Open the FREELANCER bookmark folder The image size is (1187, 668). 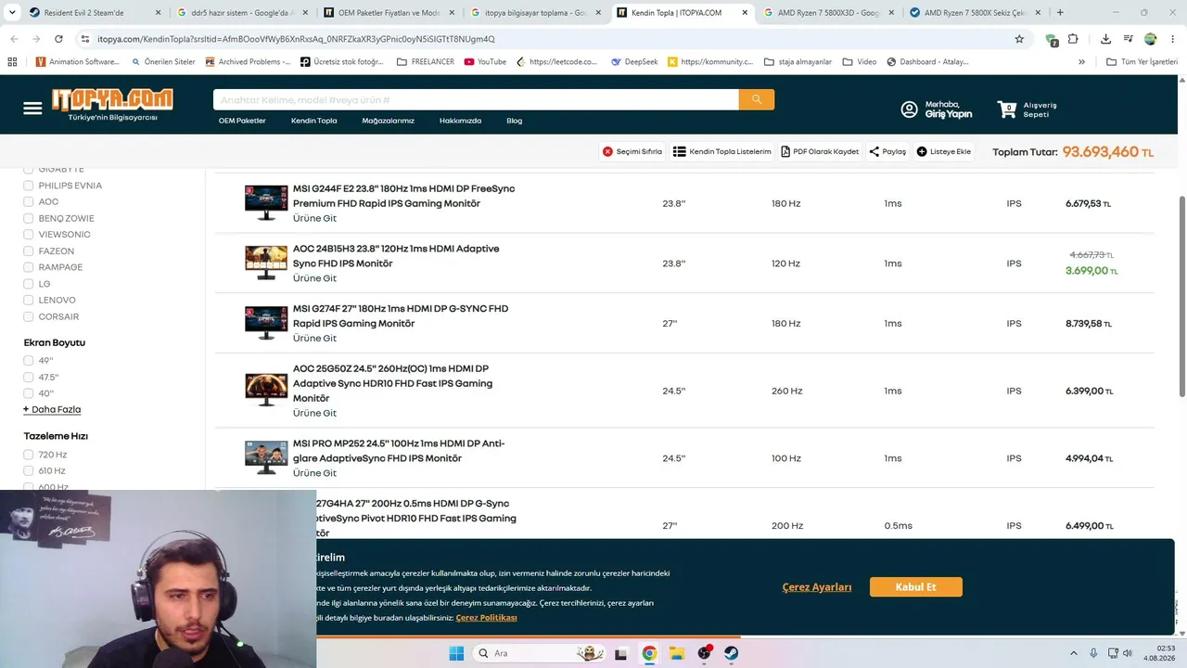click(x=426, y=61)
